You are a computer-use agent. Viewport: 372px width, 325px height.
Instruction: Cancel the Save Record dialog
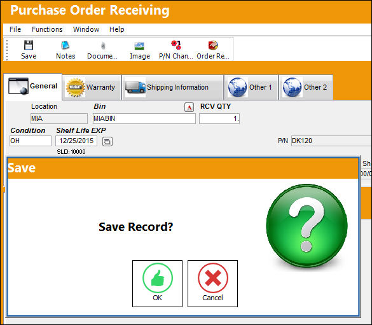(x=212, y=284)
